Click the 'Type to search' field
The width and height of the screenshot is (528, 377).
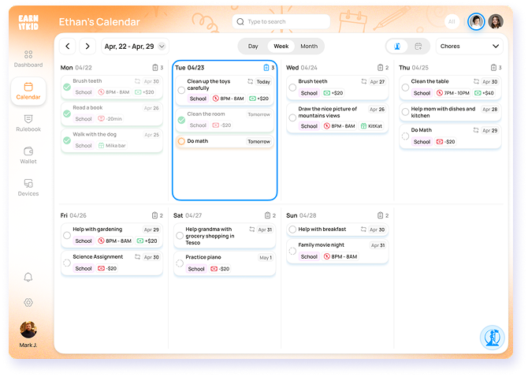pos(282,21)
